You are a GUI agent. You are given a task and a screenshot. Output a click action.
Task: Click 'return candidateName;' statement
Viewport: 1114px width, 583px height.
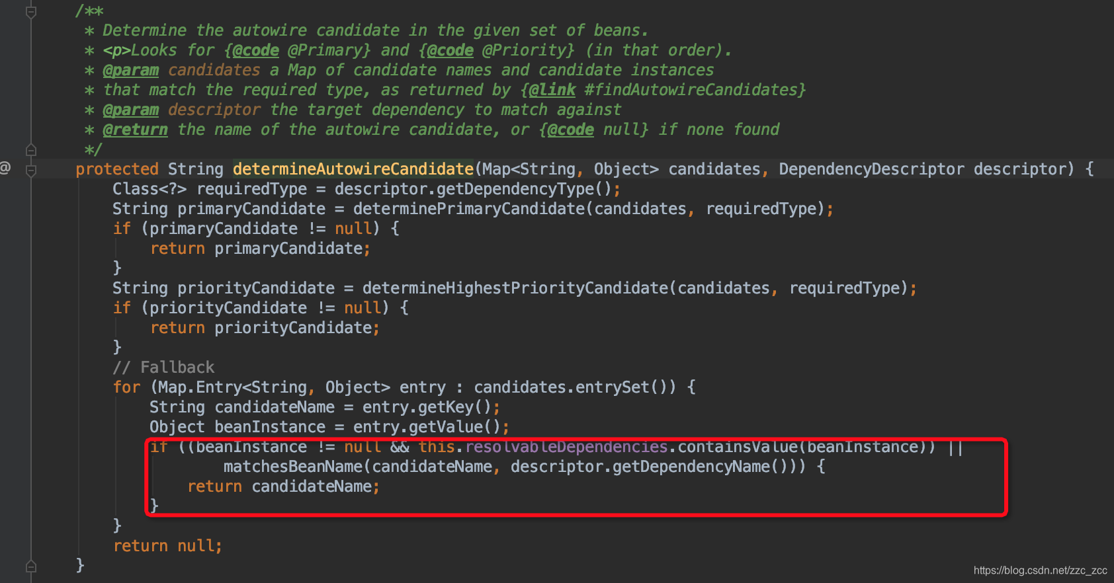coord(284,486)
